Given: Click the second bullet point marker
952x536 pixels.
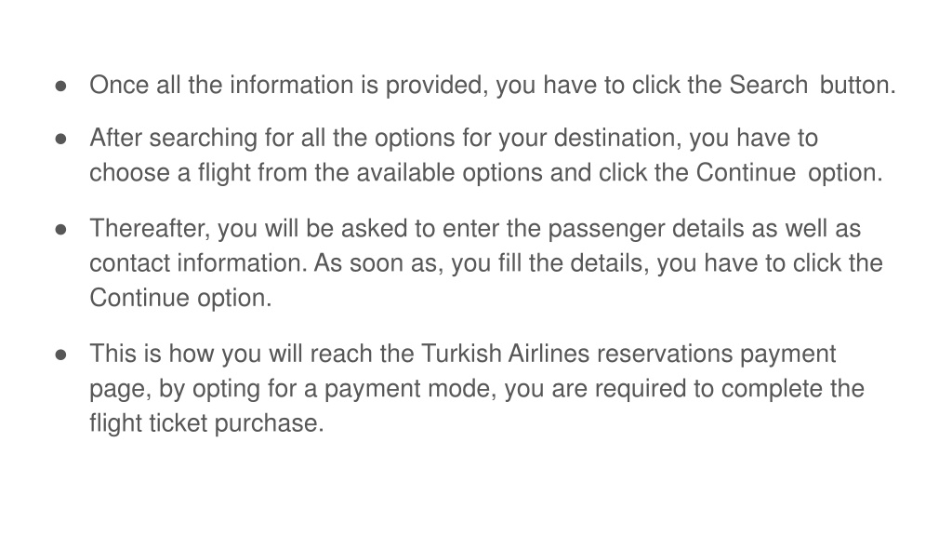Looking at the screenshot, I should 60,140.
